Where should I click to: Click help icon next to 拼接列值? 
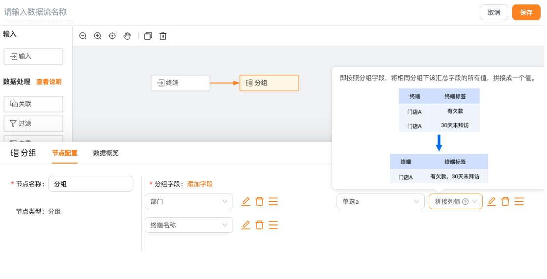tap(465, 201)
